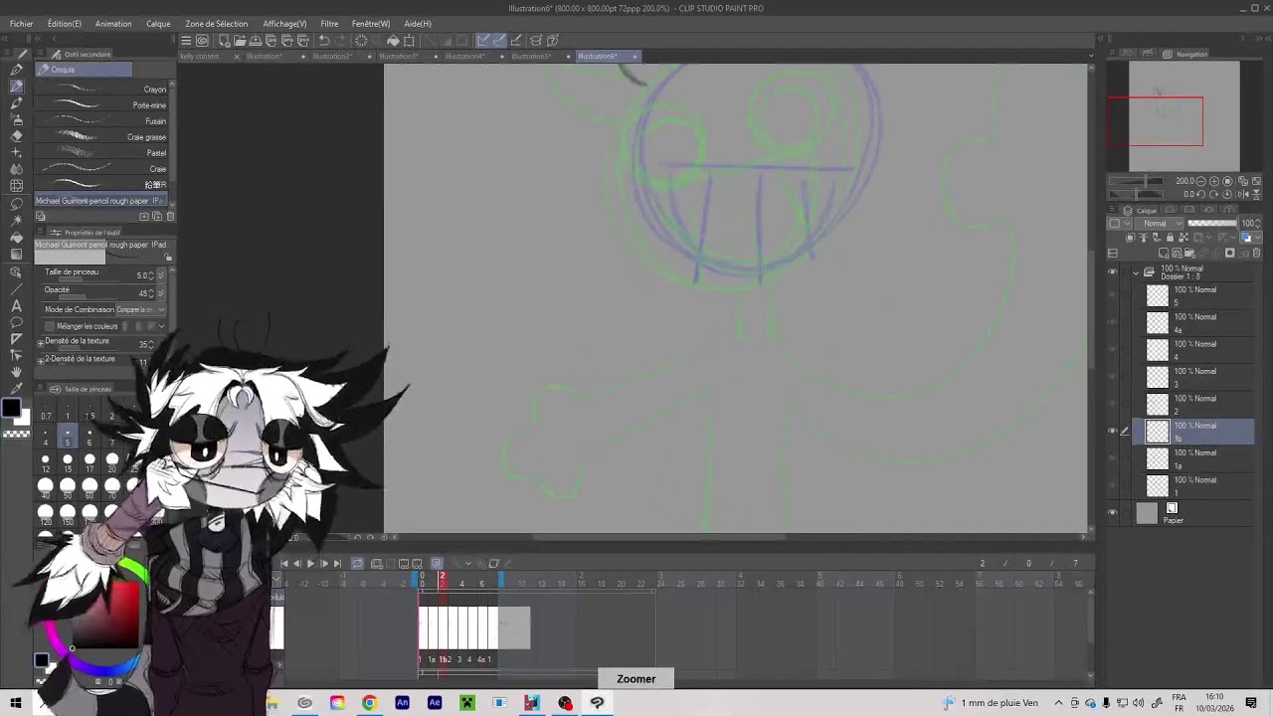Toggle snap to special ruler in command bar
The image size is (1273, 716).
[x=499, y=41]
